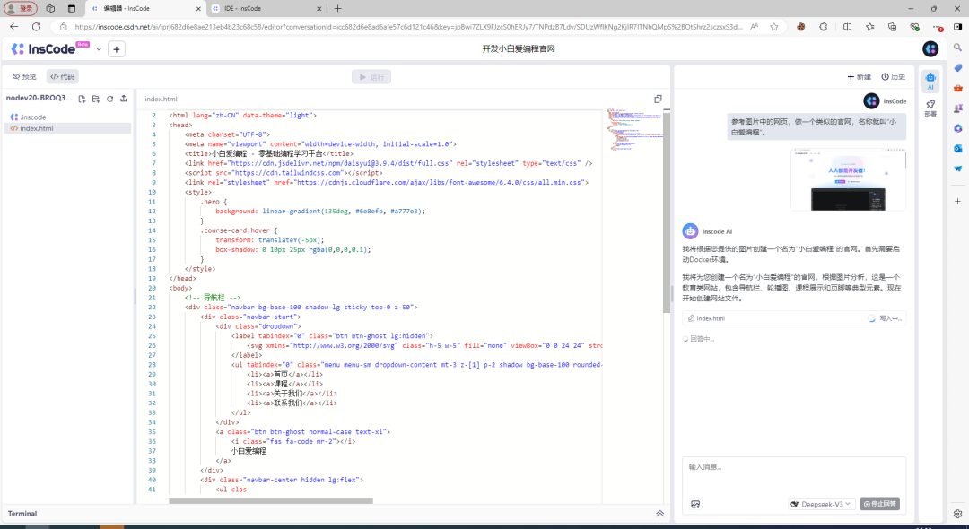The height and width of the screenshot is (529, 969).
Task: Click the read aloud icon in the address bar
Action: (754, 27)
